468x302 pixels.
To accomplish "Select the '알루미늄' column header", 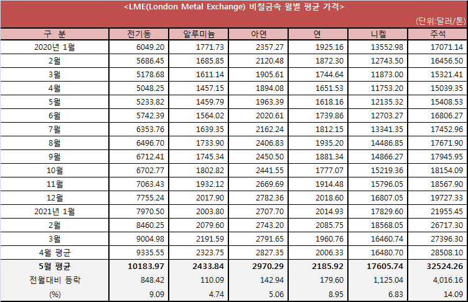I will pos(199,34).
